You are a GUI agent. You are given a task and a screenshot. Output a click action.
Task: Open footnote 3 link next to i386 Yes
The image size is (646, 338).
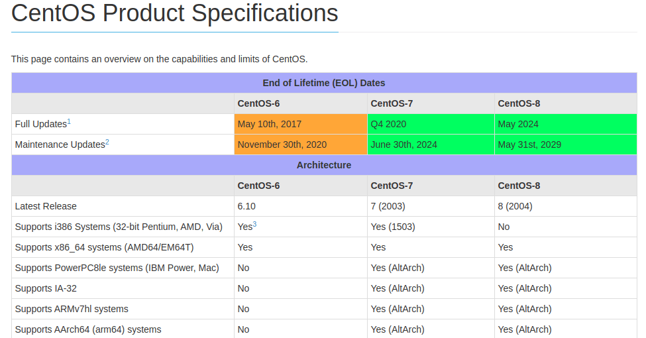(254, 224)
